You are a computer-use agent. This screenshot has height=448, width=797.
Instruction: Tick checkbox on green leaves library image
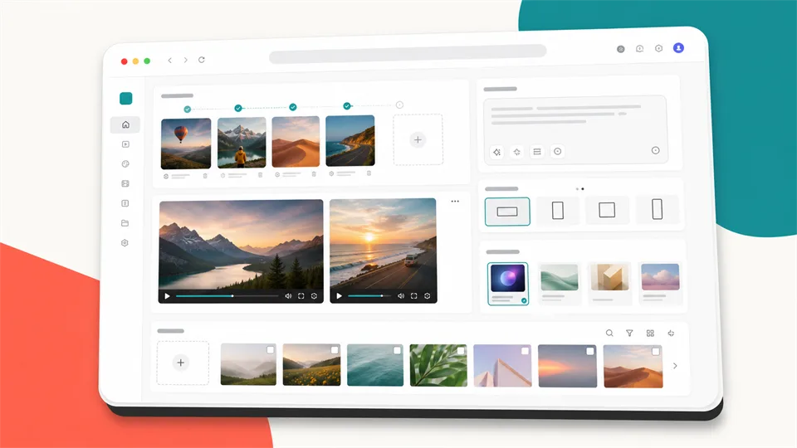click(x=461, y=350)
